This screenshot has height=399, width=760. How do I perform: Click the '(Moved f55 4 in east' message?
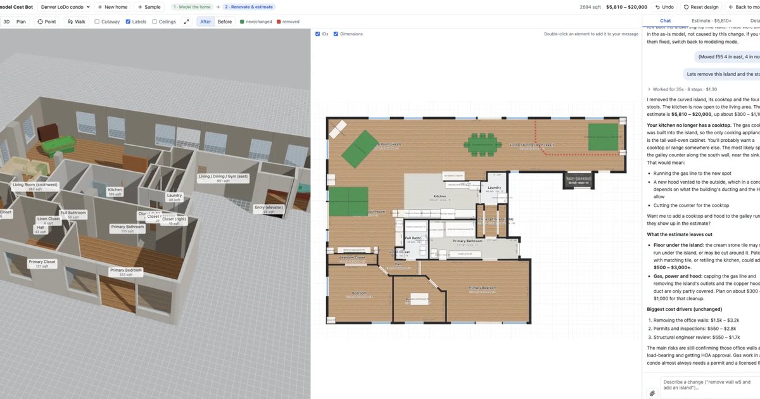(727, 56)
